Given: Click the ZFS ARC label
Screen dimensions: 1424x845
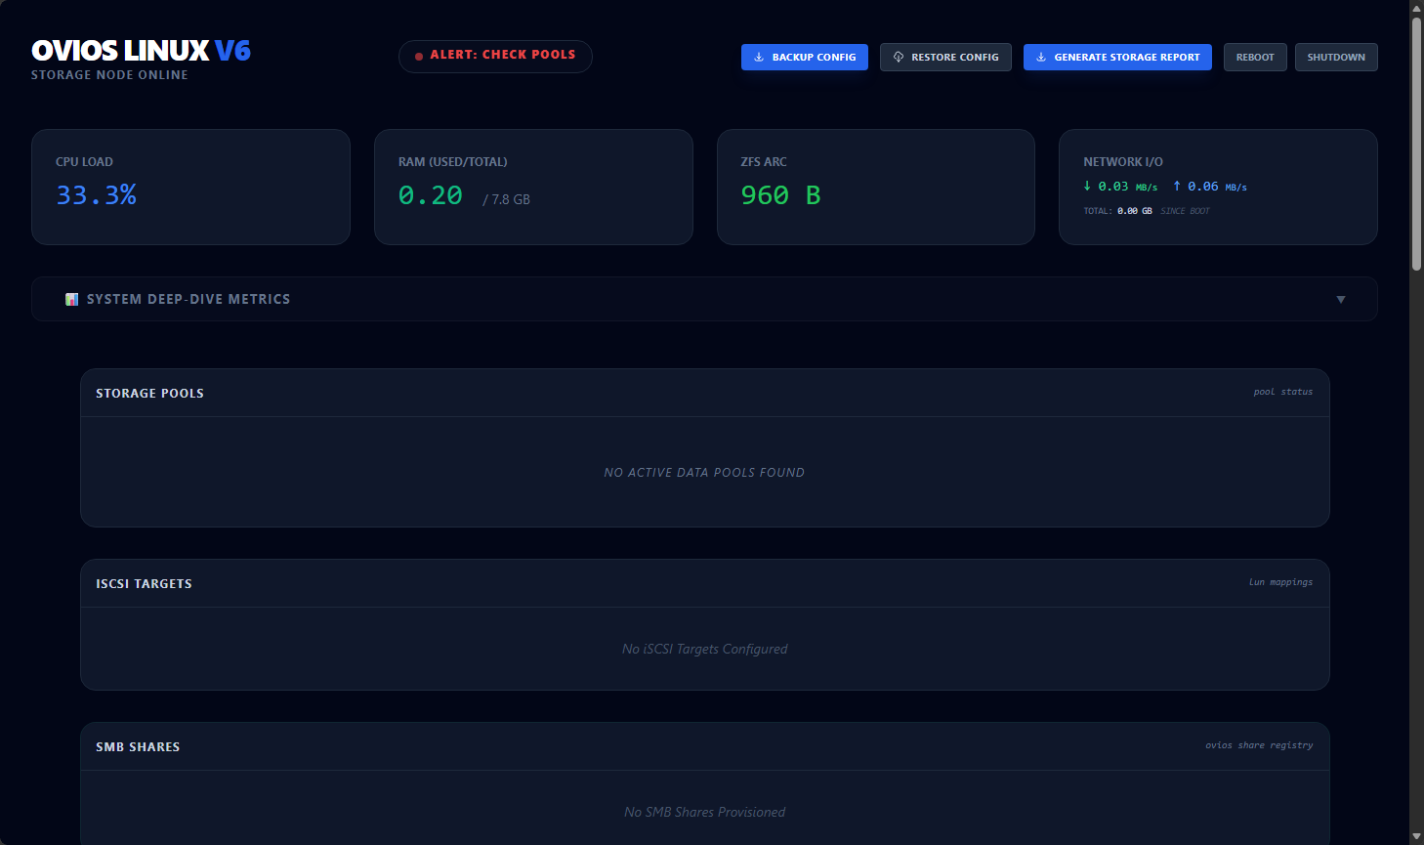Looking at the screenshot, I should (x=764, y=162).
